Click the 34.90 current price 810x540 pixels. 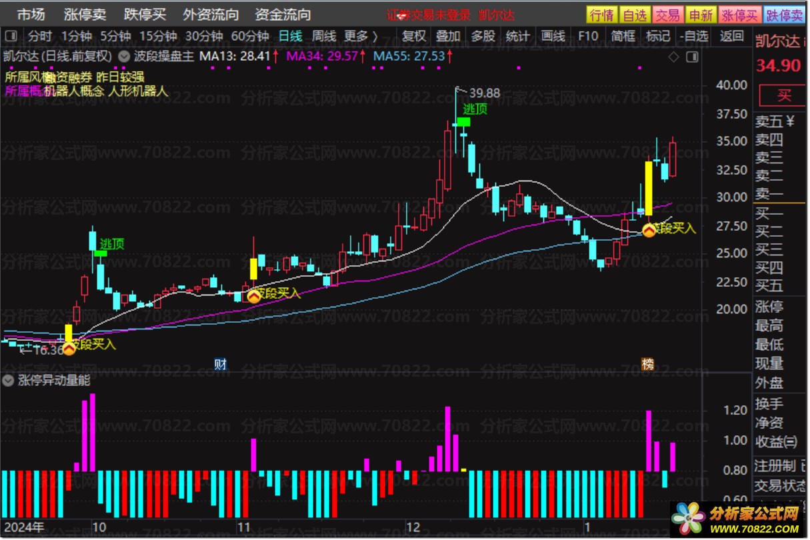[777, 65]
